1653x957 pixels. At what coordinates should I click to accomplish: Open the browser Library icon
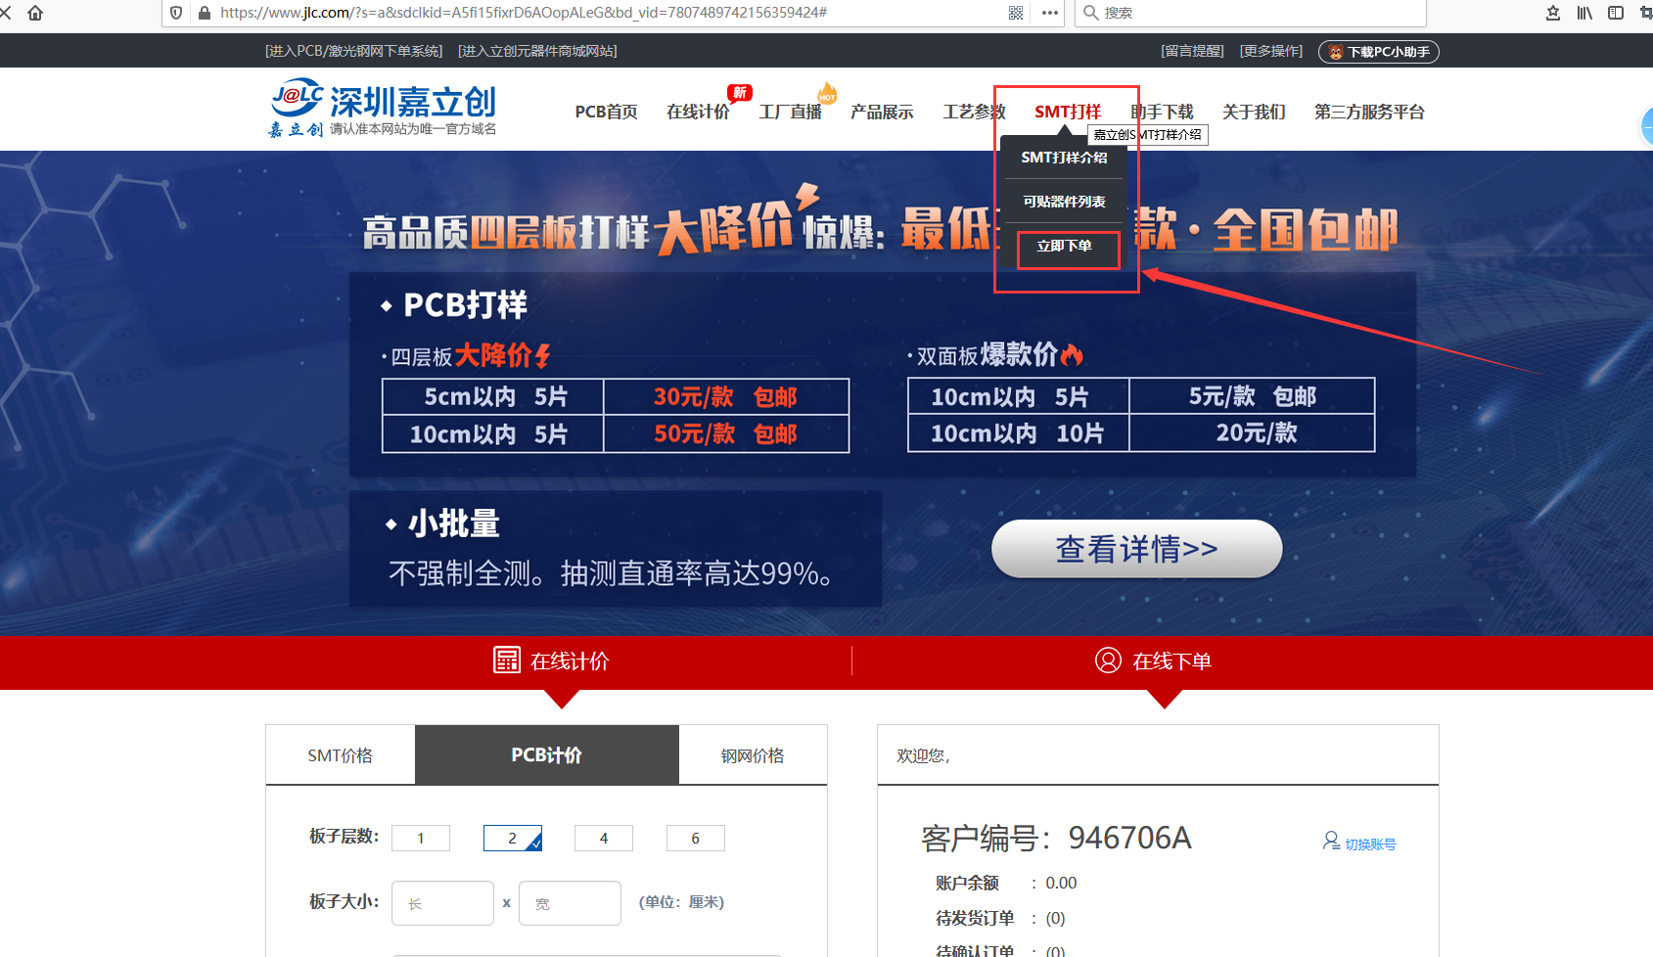click(1584, 13)
